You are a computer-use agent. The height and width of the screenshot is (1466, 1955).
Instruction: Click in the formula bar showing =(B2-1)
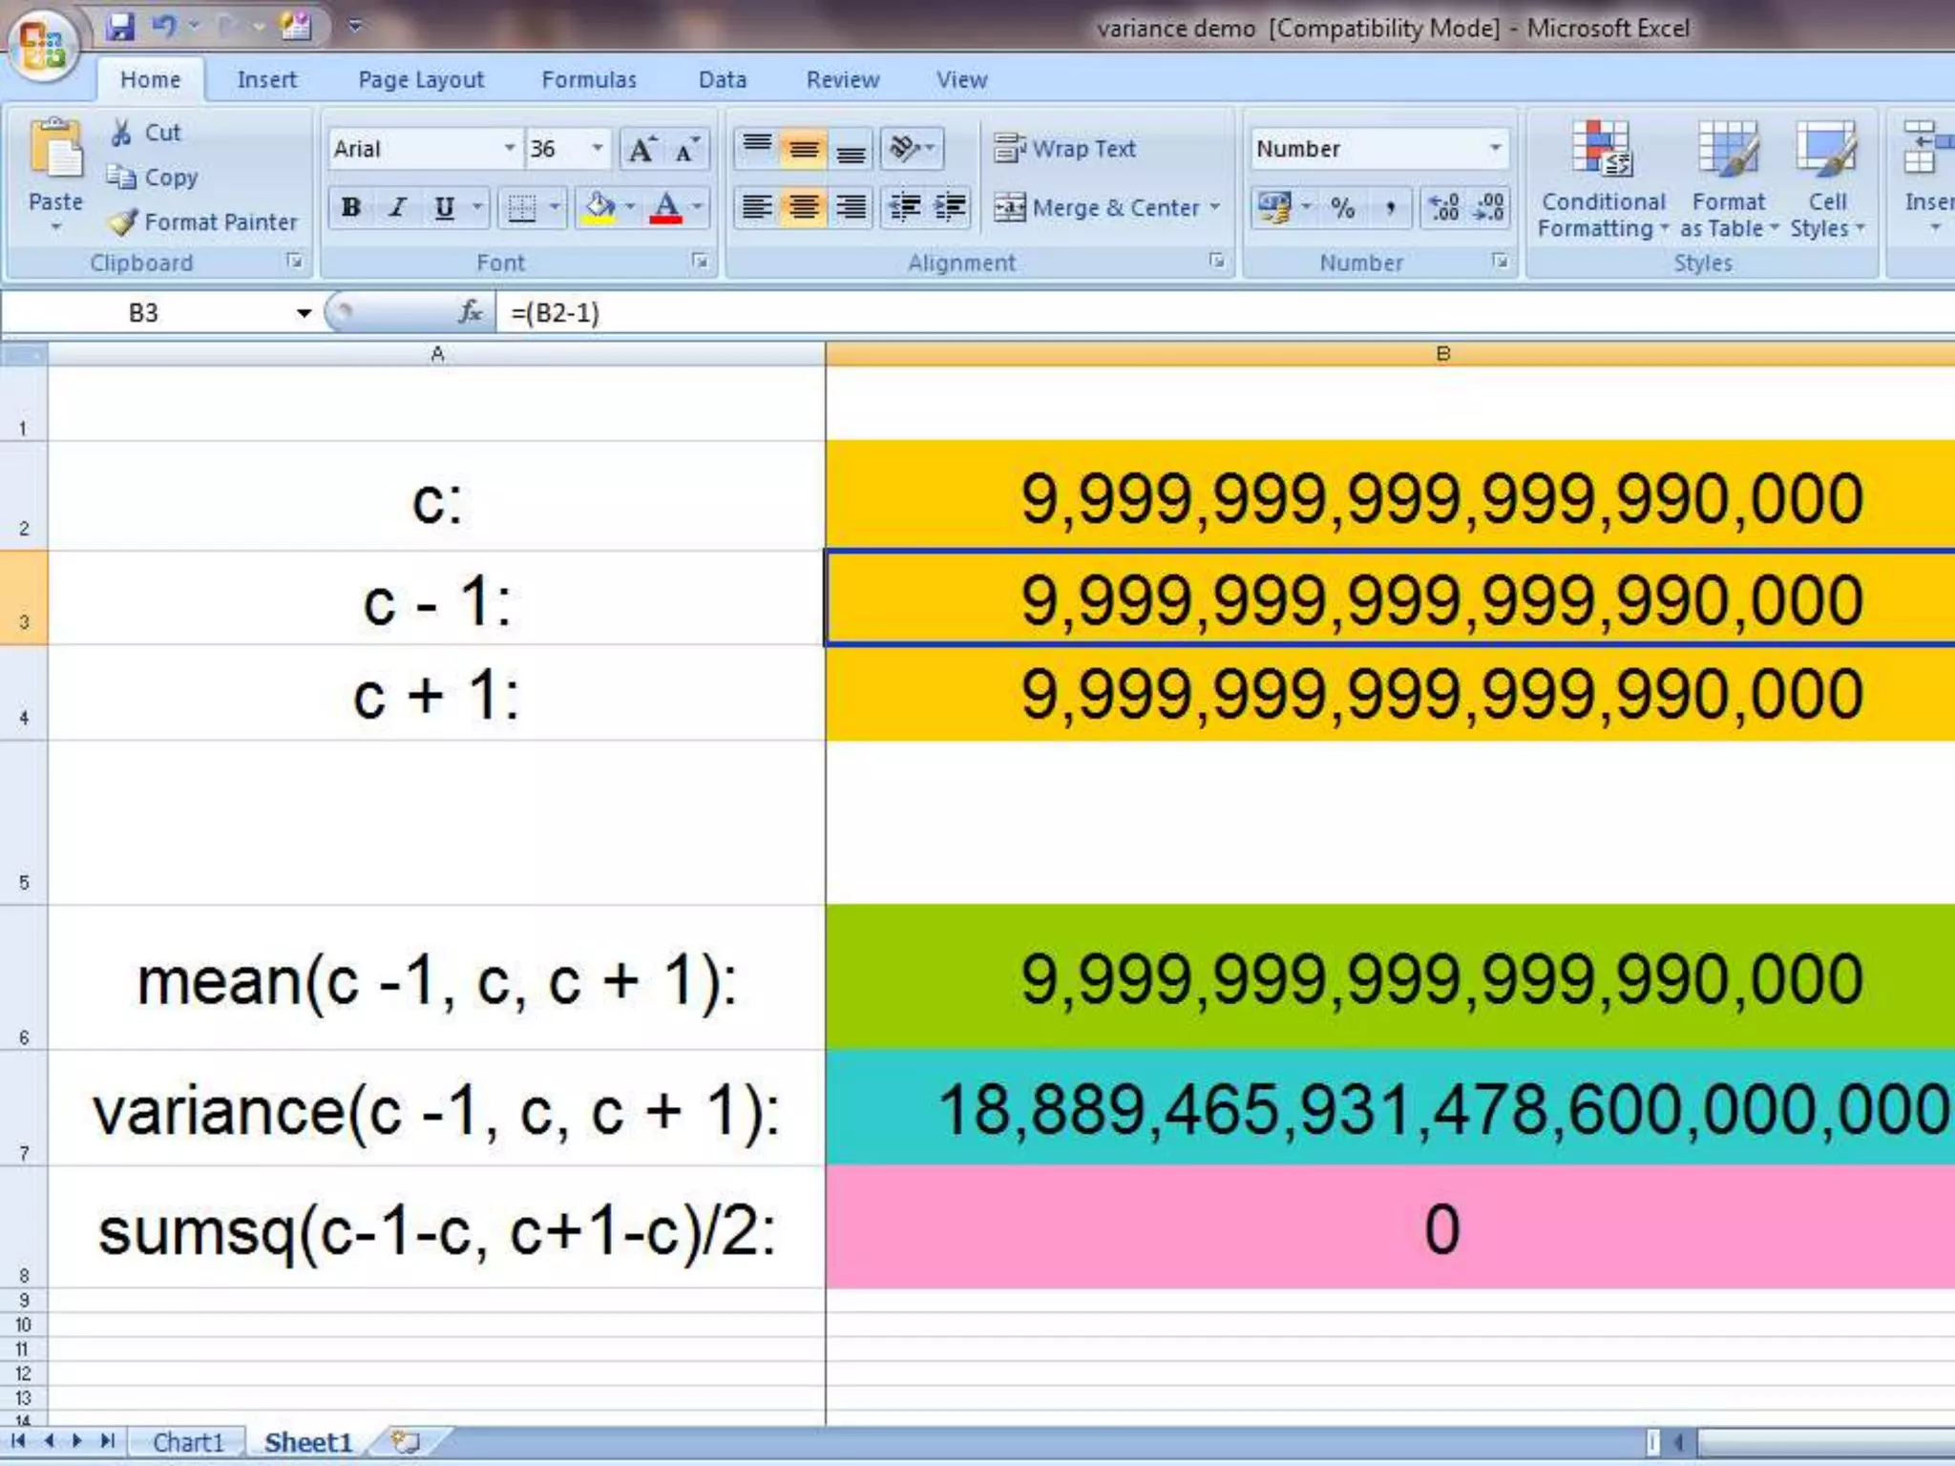(x=1146, y=313)
